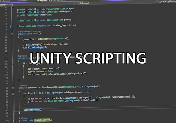Image resolution: width=176 pixels, height=123 pixels.
Task: Open the Assembly-CSharp project dropdown arrow
Action: 75,3
